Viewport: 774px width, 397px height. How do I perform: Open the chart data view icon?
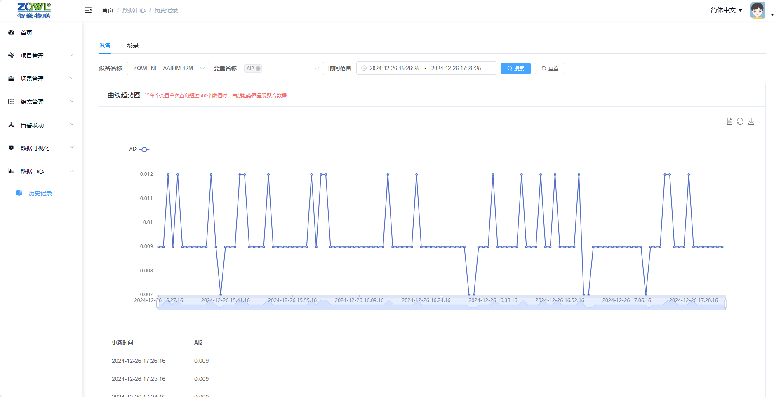pos(729,121)
